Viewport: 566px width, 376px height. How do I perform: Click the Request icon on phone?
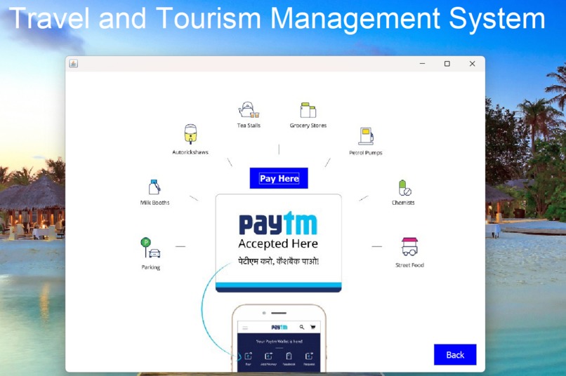pos(309,356)
